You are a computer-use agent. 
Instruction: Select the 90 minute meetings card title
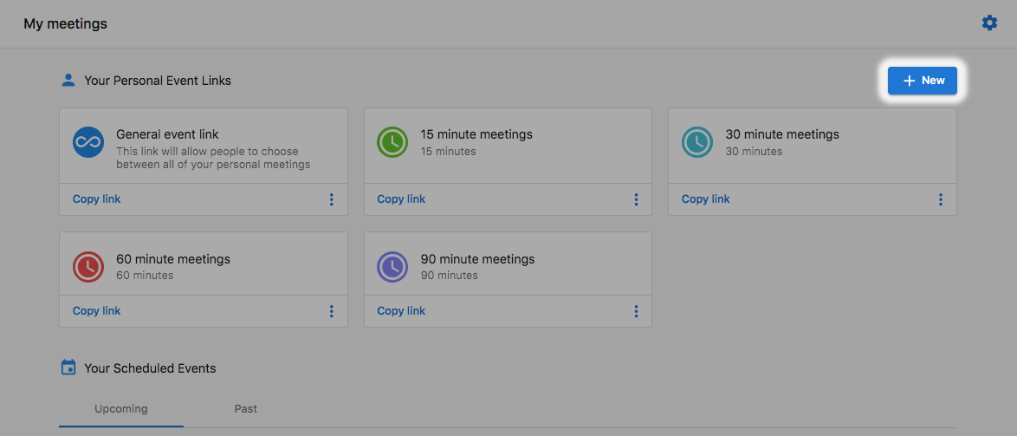pyautogui.click(x=477, y=259)
